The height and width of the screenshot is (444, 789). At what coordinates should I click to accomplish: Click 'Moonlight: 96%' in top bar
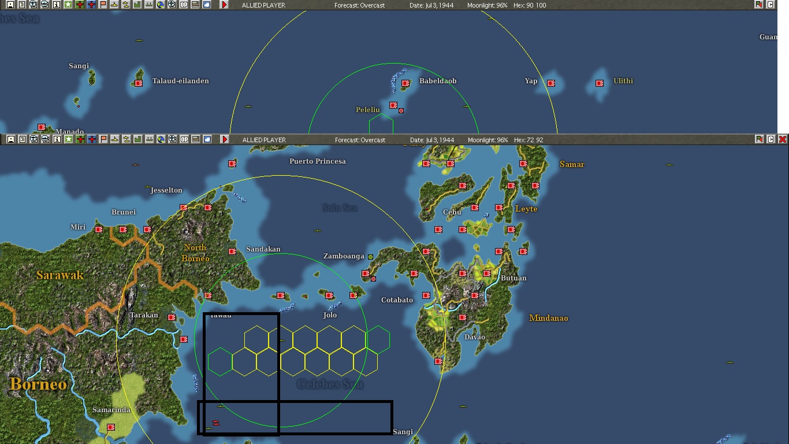click(487, 5)
